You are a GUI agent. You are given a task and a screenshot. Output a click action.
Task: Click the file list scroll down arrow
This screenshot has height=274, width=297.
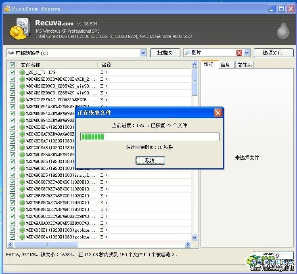point(195,238)
